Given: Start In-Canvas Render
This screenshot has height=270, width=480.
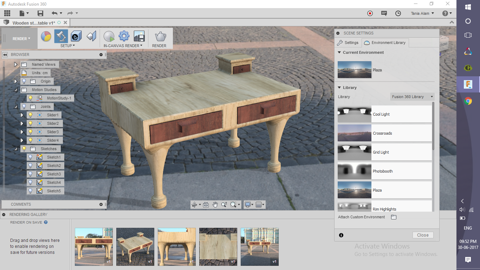Looking at the screenshot, I should (x=109, y=36).
